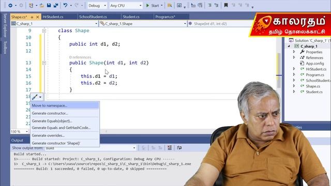Click the Open File folder icon
This screenshot has width=331, height=186.
(42, 6)
